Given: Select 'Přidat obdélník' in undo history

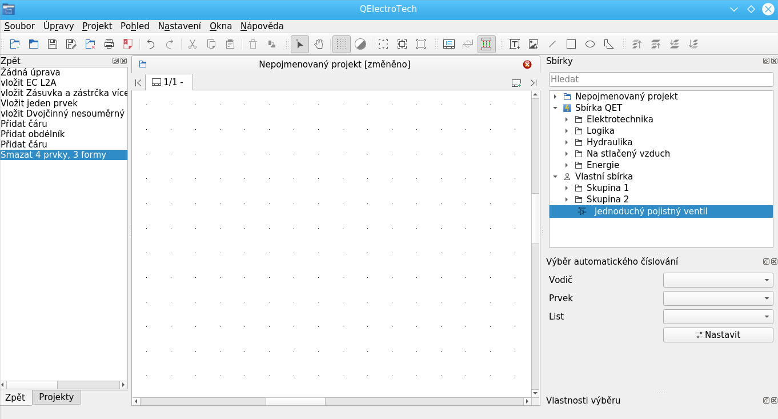Looking at the screenshot, I should click(x=33, y=134).
